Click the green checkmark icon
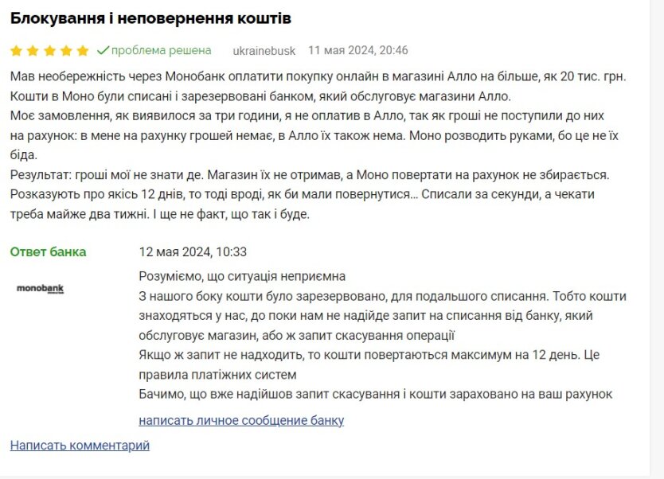The image size is (664, 479). tap(103, 51)
